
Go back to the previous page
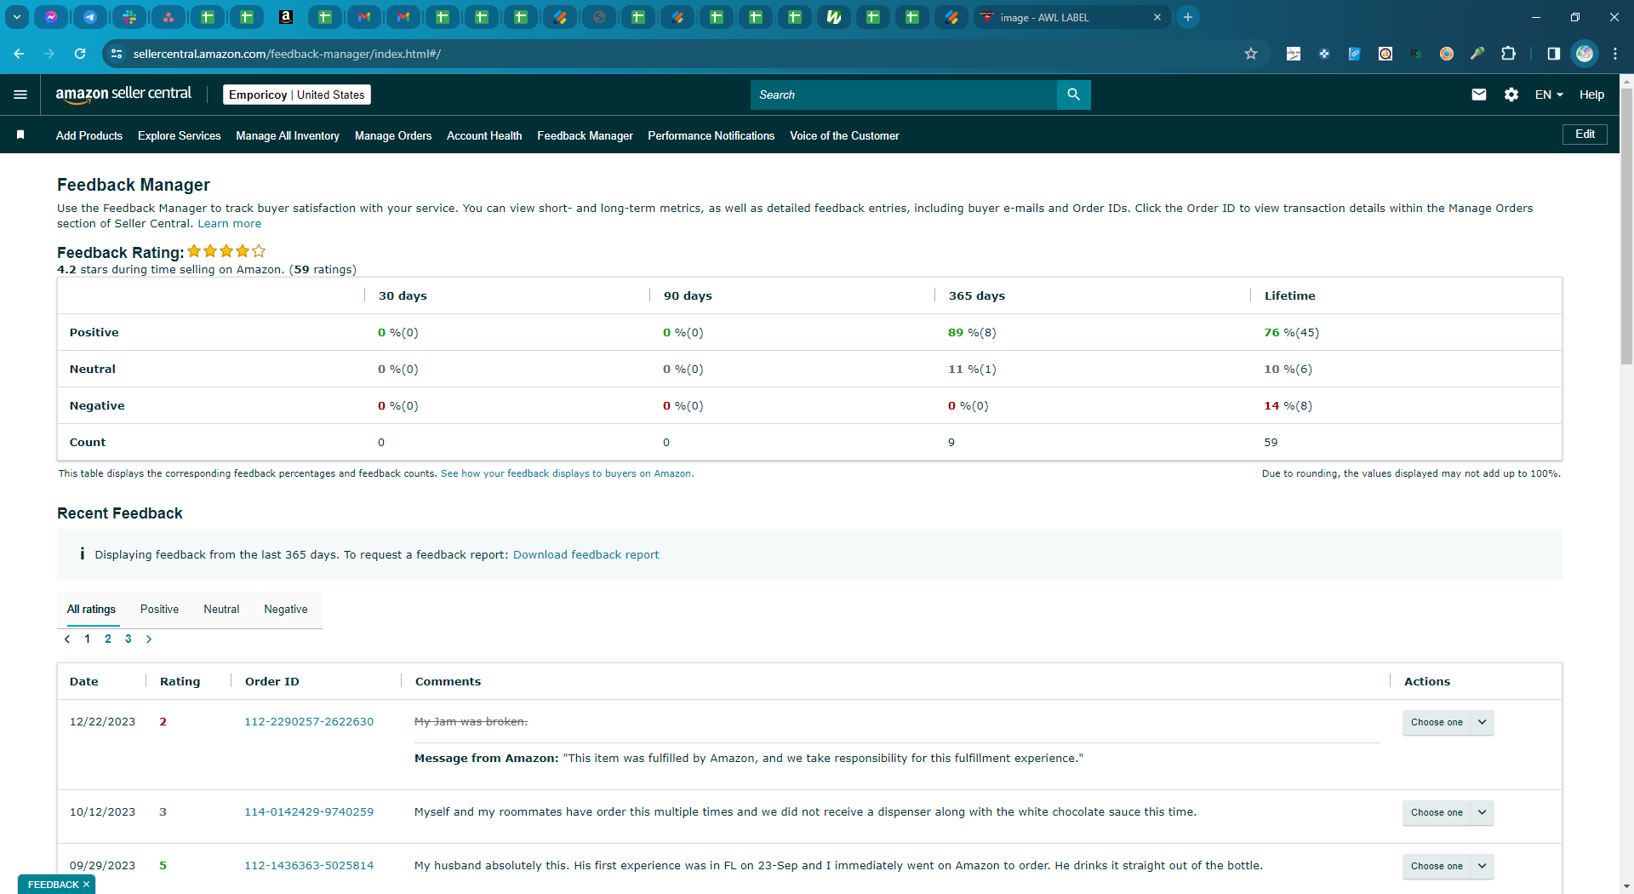[x=19, y=54]
